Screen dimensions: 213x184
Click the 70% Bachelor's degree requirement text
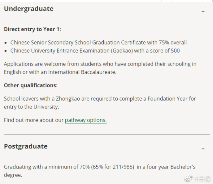100,171
